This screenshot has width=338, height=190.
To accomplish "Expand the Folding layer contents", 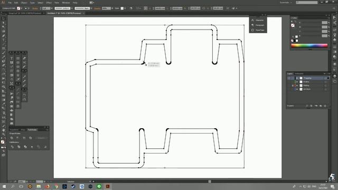I will (297, 85).
